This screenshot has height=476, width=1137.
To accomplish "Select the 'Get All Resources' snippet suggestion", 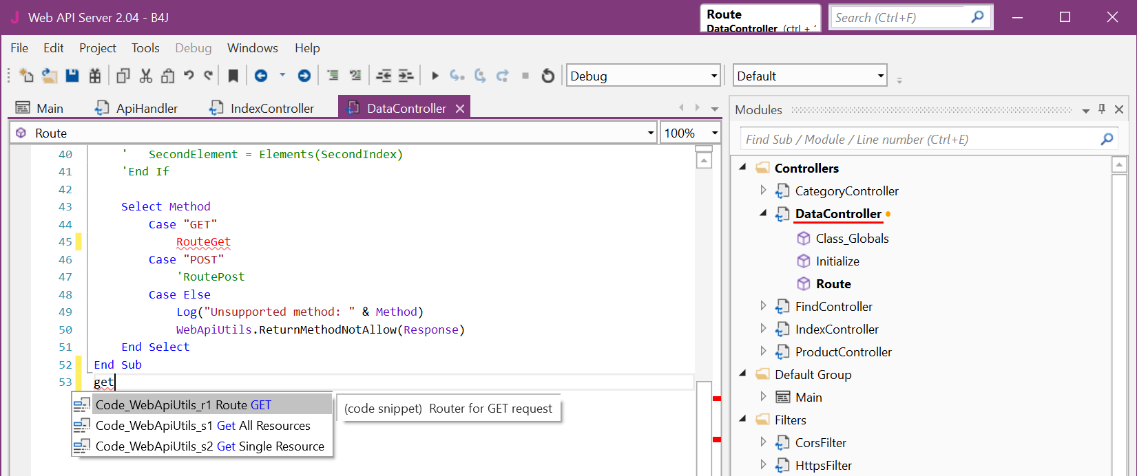I will point(202,426).
